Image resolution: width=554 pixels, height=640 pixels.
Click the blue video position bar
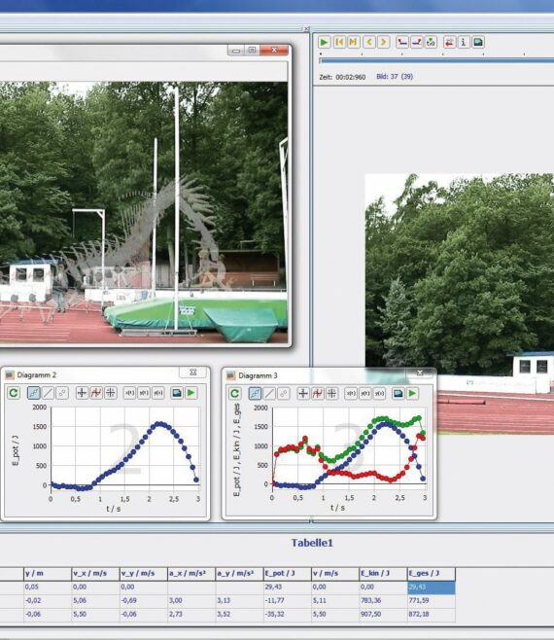[436, 61]
